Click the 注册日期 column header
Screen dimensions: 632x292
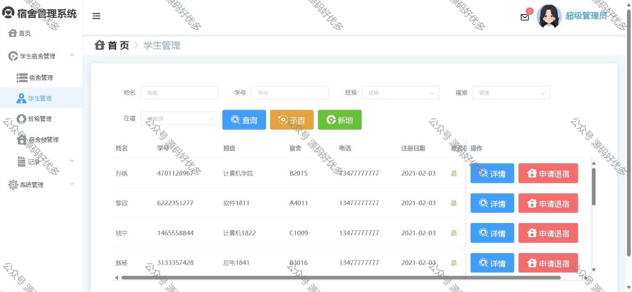pyautogui.click(x=413, y=148)
